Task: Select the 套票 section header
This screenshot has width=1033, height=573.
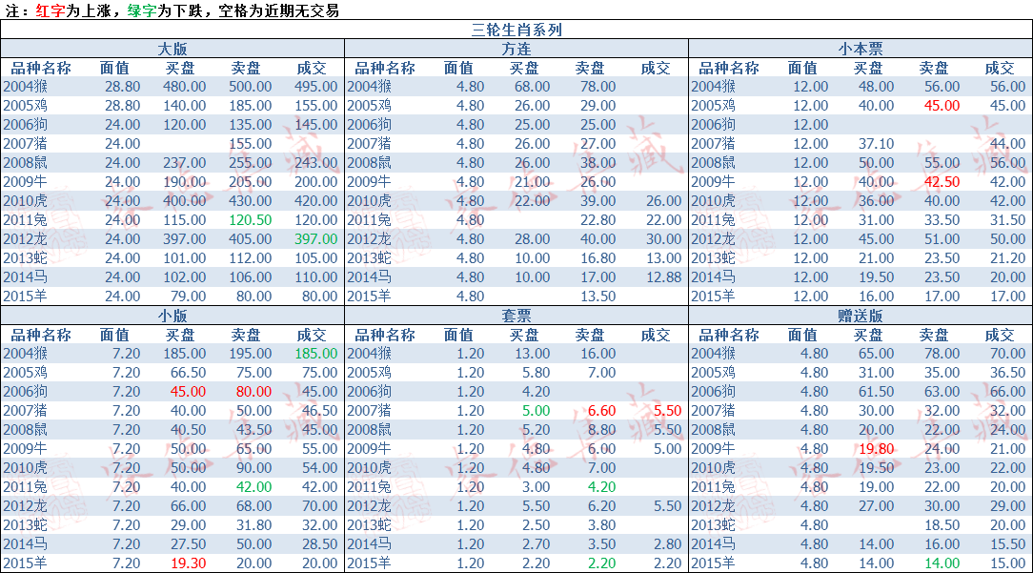Action: click(x=516, y=316)
